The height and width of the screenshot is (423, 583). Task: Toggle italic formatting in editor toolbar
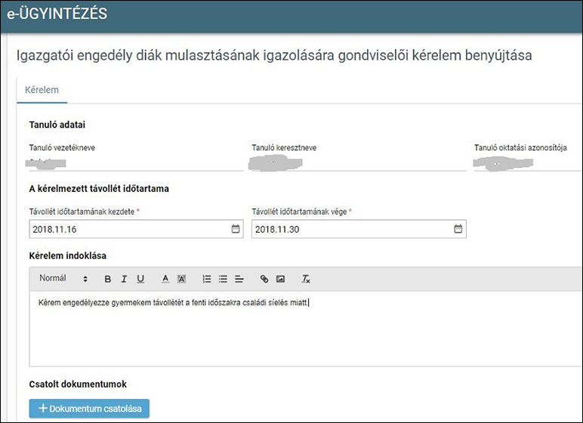tap(124, 279)
